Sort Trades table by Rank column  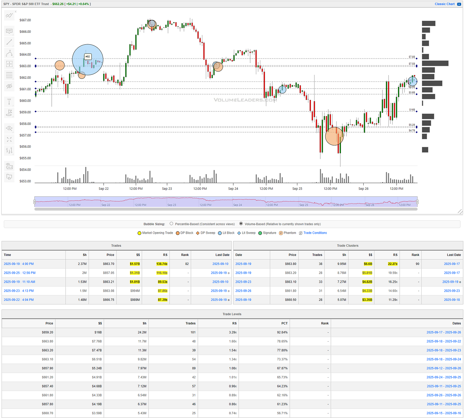180,255
